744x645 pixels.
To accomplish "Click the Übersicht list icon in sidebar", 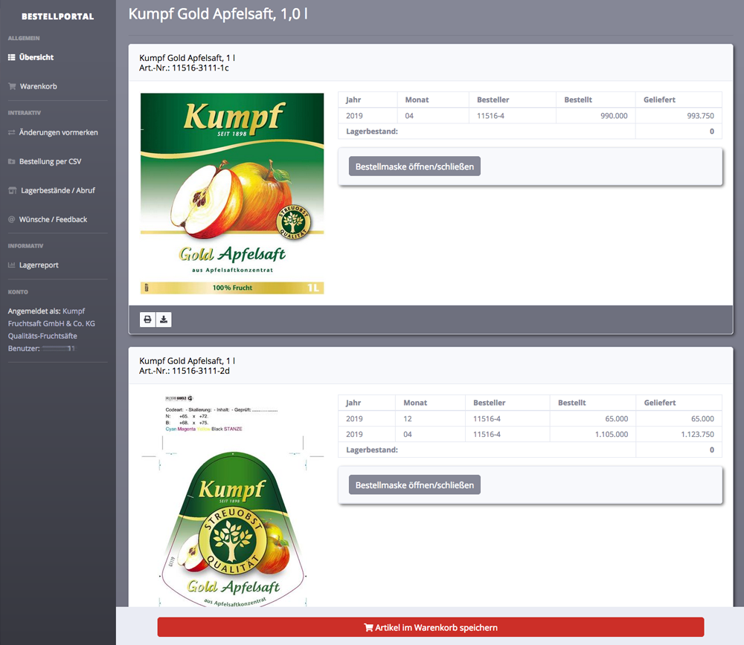I will [x=12, y=57].
